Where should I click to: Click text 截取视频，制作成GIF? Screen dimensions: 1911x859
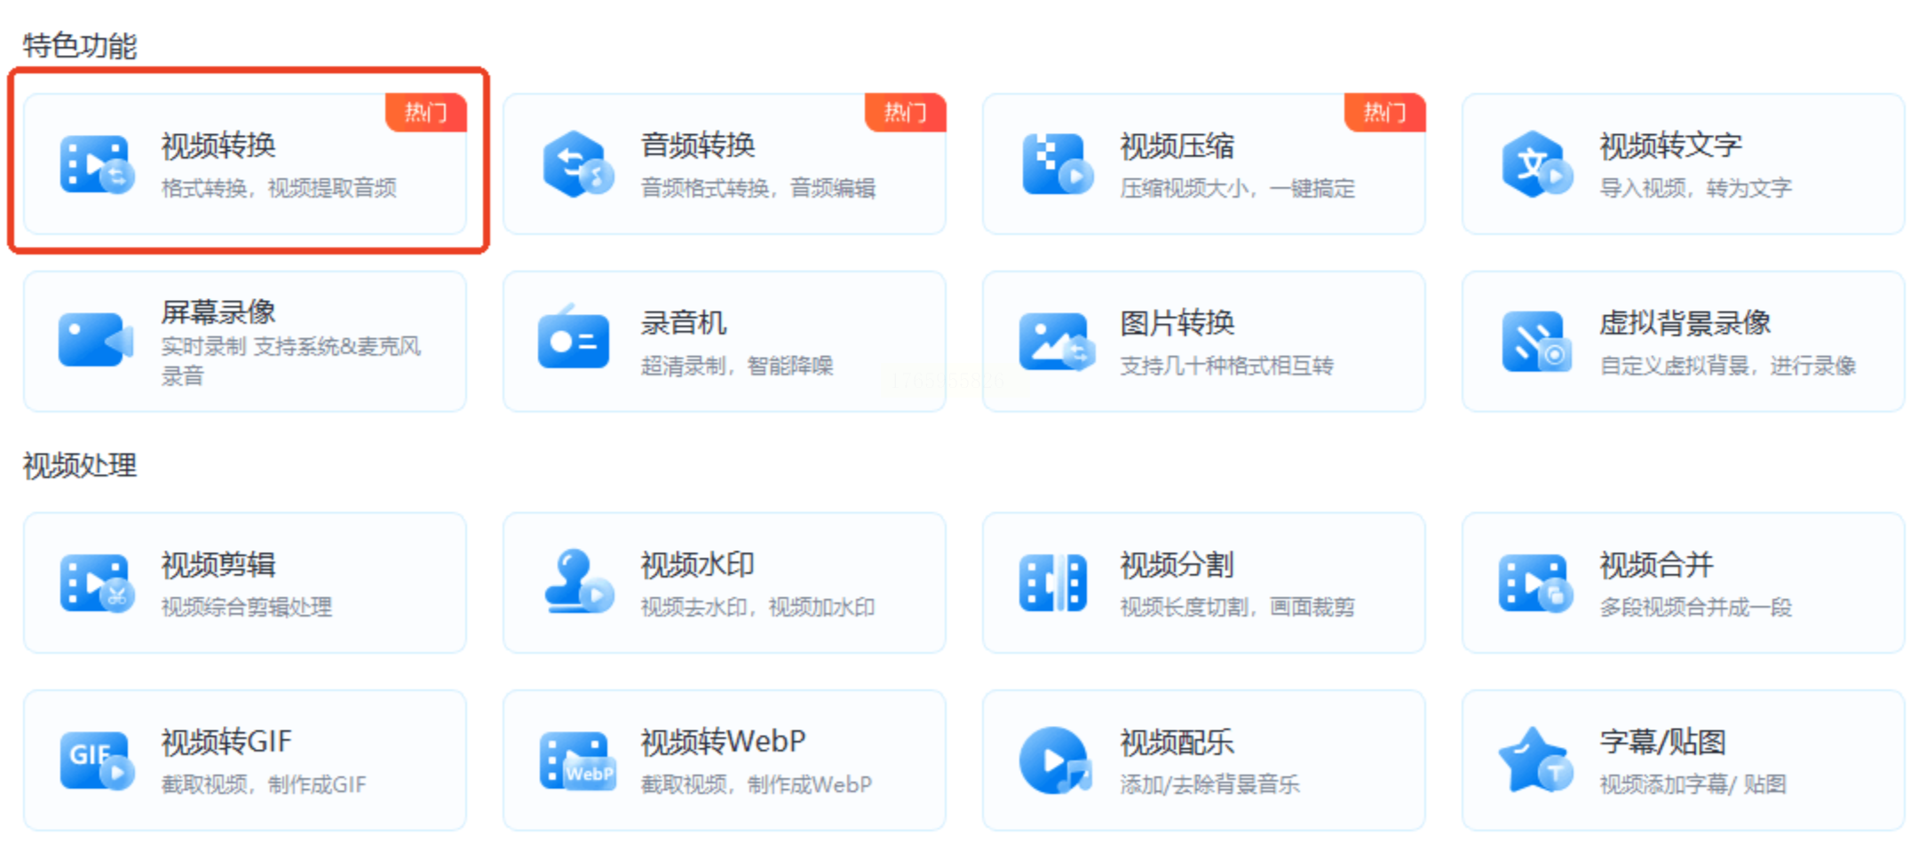(x=264, y=784)
